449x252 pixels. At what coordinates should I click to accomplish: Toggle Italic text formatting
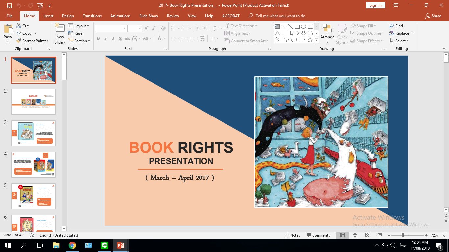[x=106, y=38]
